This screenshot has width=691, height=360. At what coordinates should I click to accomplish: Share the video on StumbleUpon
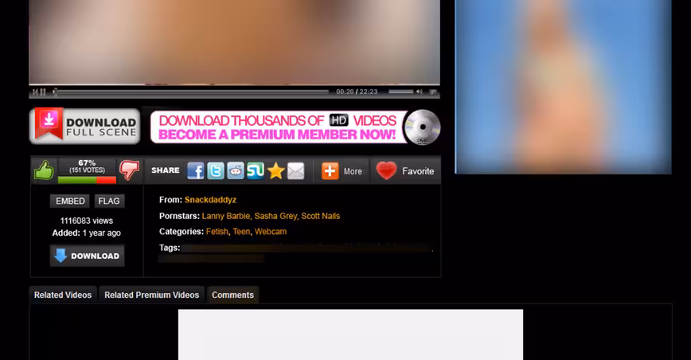tap(256, 170)
